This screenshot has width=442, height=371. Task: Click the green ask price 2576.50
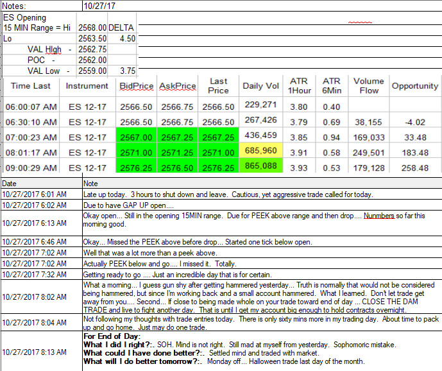(177, 168)
